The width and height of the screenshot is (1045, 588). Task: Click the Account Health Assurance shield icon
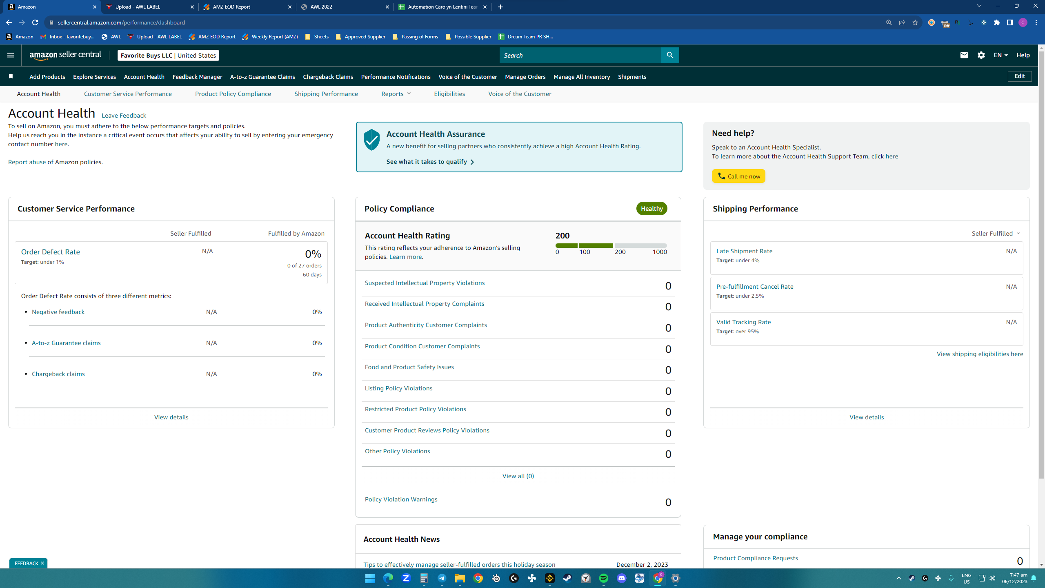coord(371,140)
